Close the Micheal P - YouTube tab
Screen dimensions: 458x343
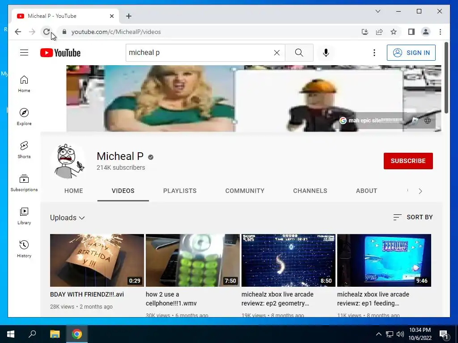tap(111, 16)
